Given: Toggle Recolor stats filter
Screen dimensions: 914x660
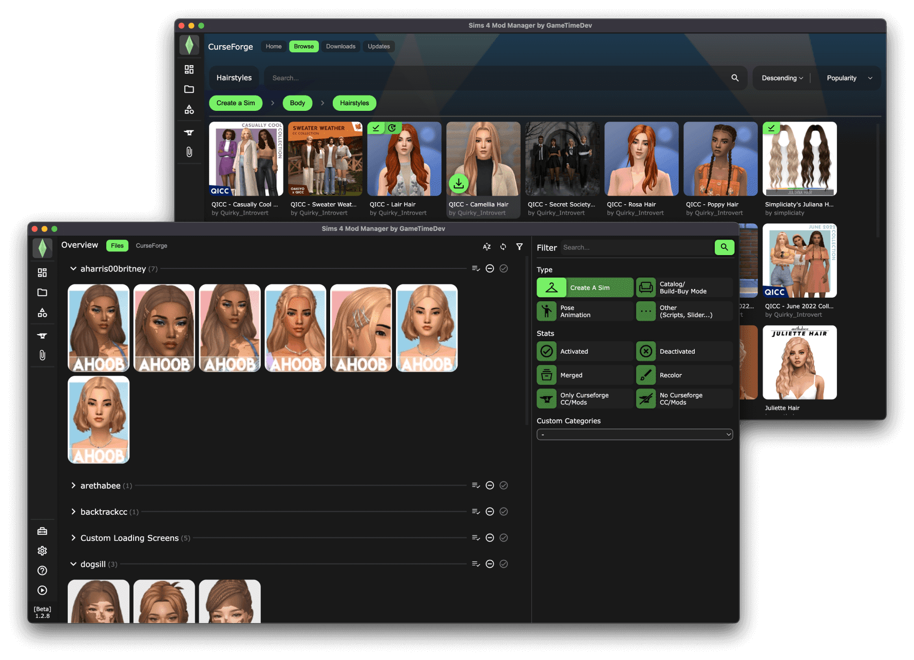Looking at the screenshot, I should click(x=684, y=375).
